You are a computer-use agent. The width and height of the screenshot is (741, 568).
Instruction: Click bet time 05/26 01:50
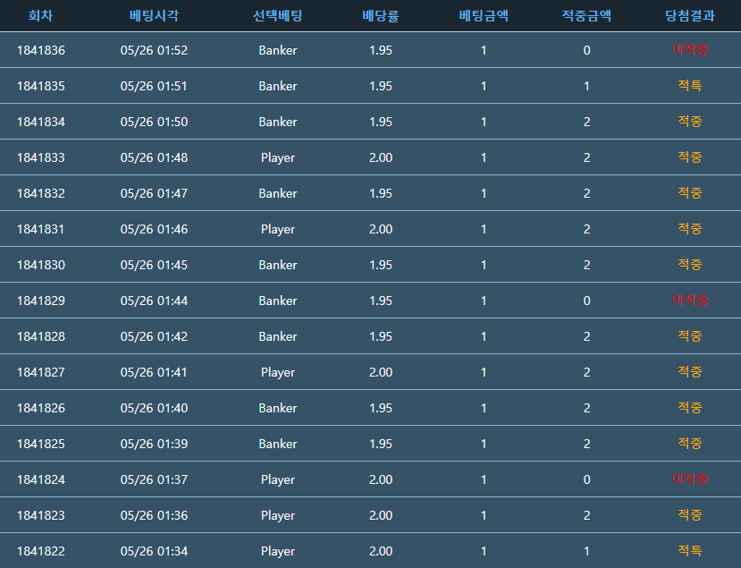[154, 122]
